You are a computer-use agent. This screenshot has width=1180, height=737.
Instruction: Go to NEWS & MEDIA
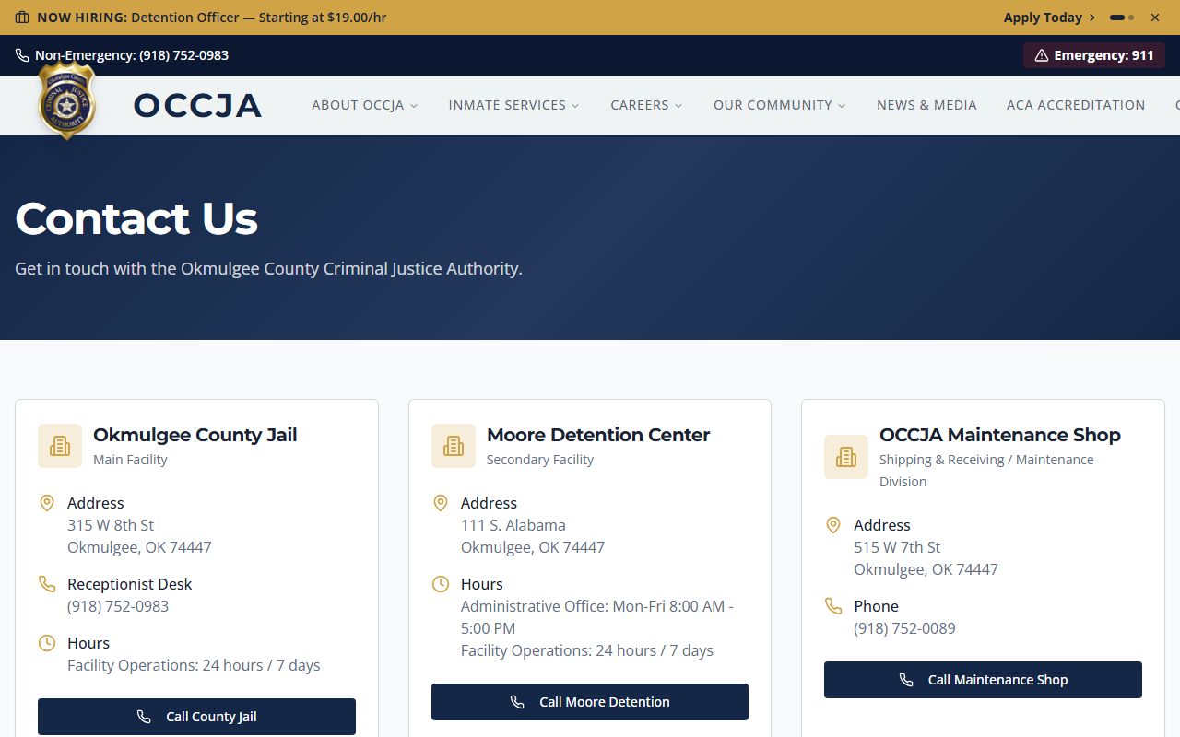pos(926,105)
